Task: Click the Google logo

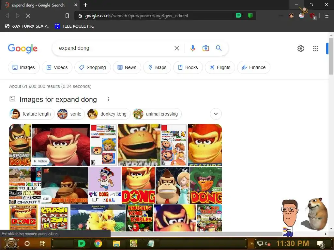Action: click(23, 49)
